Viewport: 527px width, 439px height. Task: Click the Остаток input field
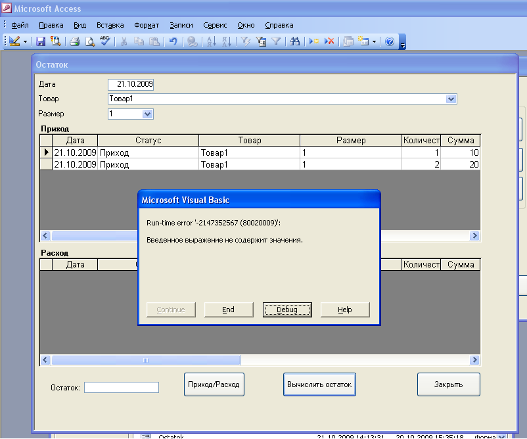point(122,387)
